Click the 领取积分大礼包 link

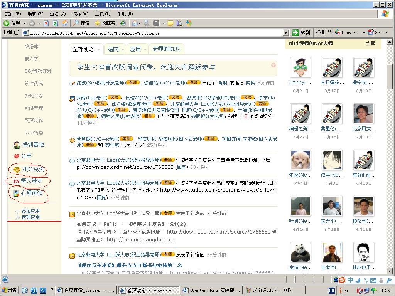(207, 116)
